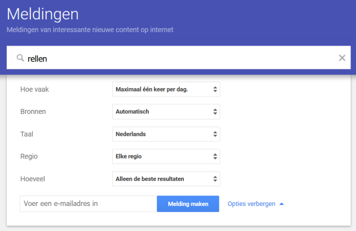This screenshot has width=356, height=231.
Task: Open the Hoe vaak frequency dropdown
Action: [x=166, y=89]
